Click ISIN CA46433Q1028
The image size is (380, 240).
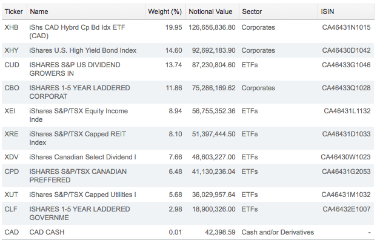pyautogui.click(x=346, y=88)
